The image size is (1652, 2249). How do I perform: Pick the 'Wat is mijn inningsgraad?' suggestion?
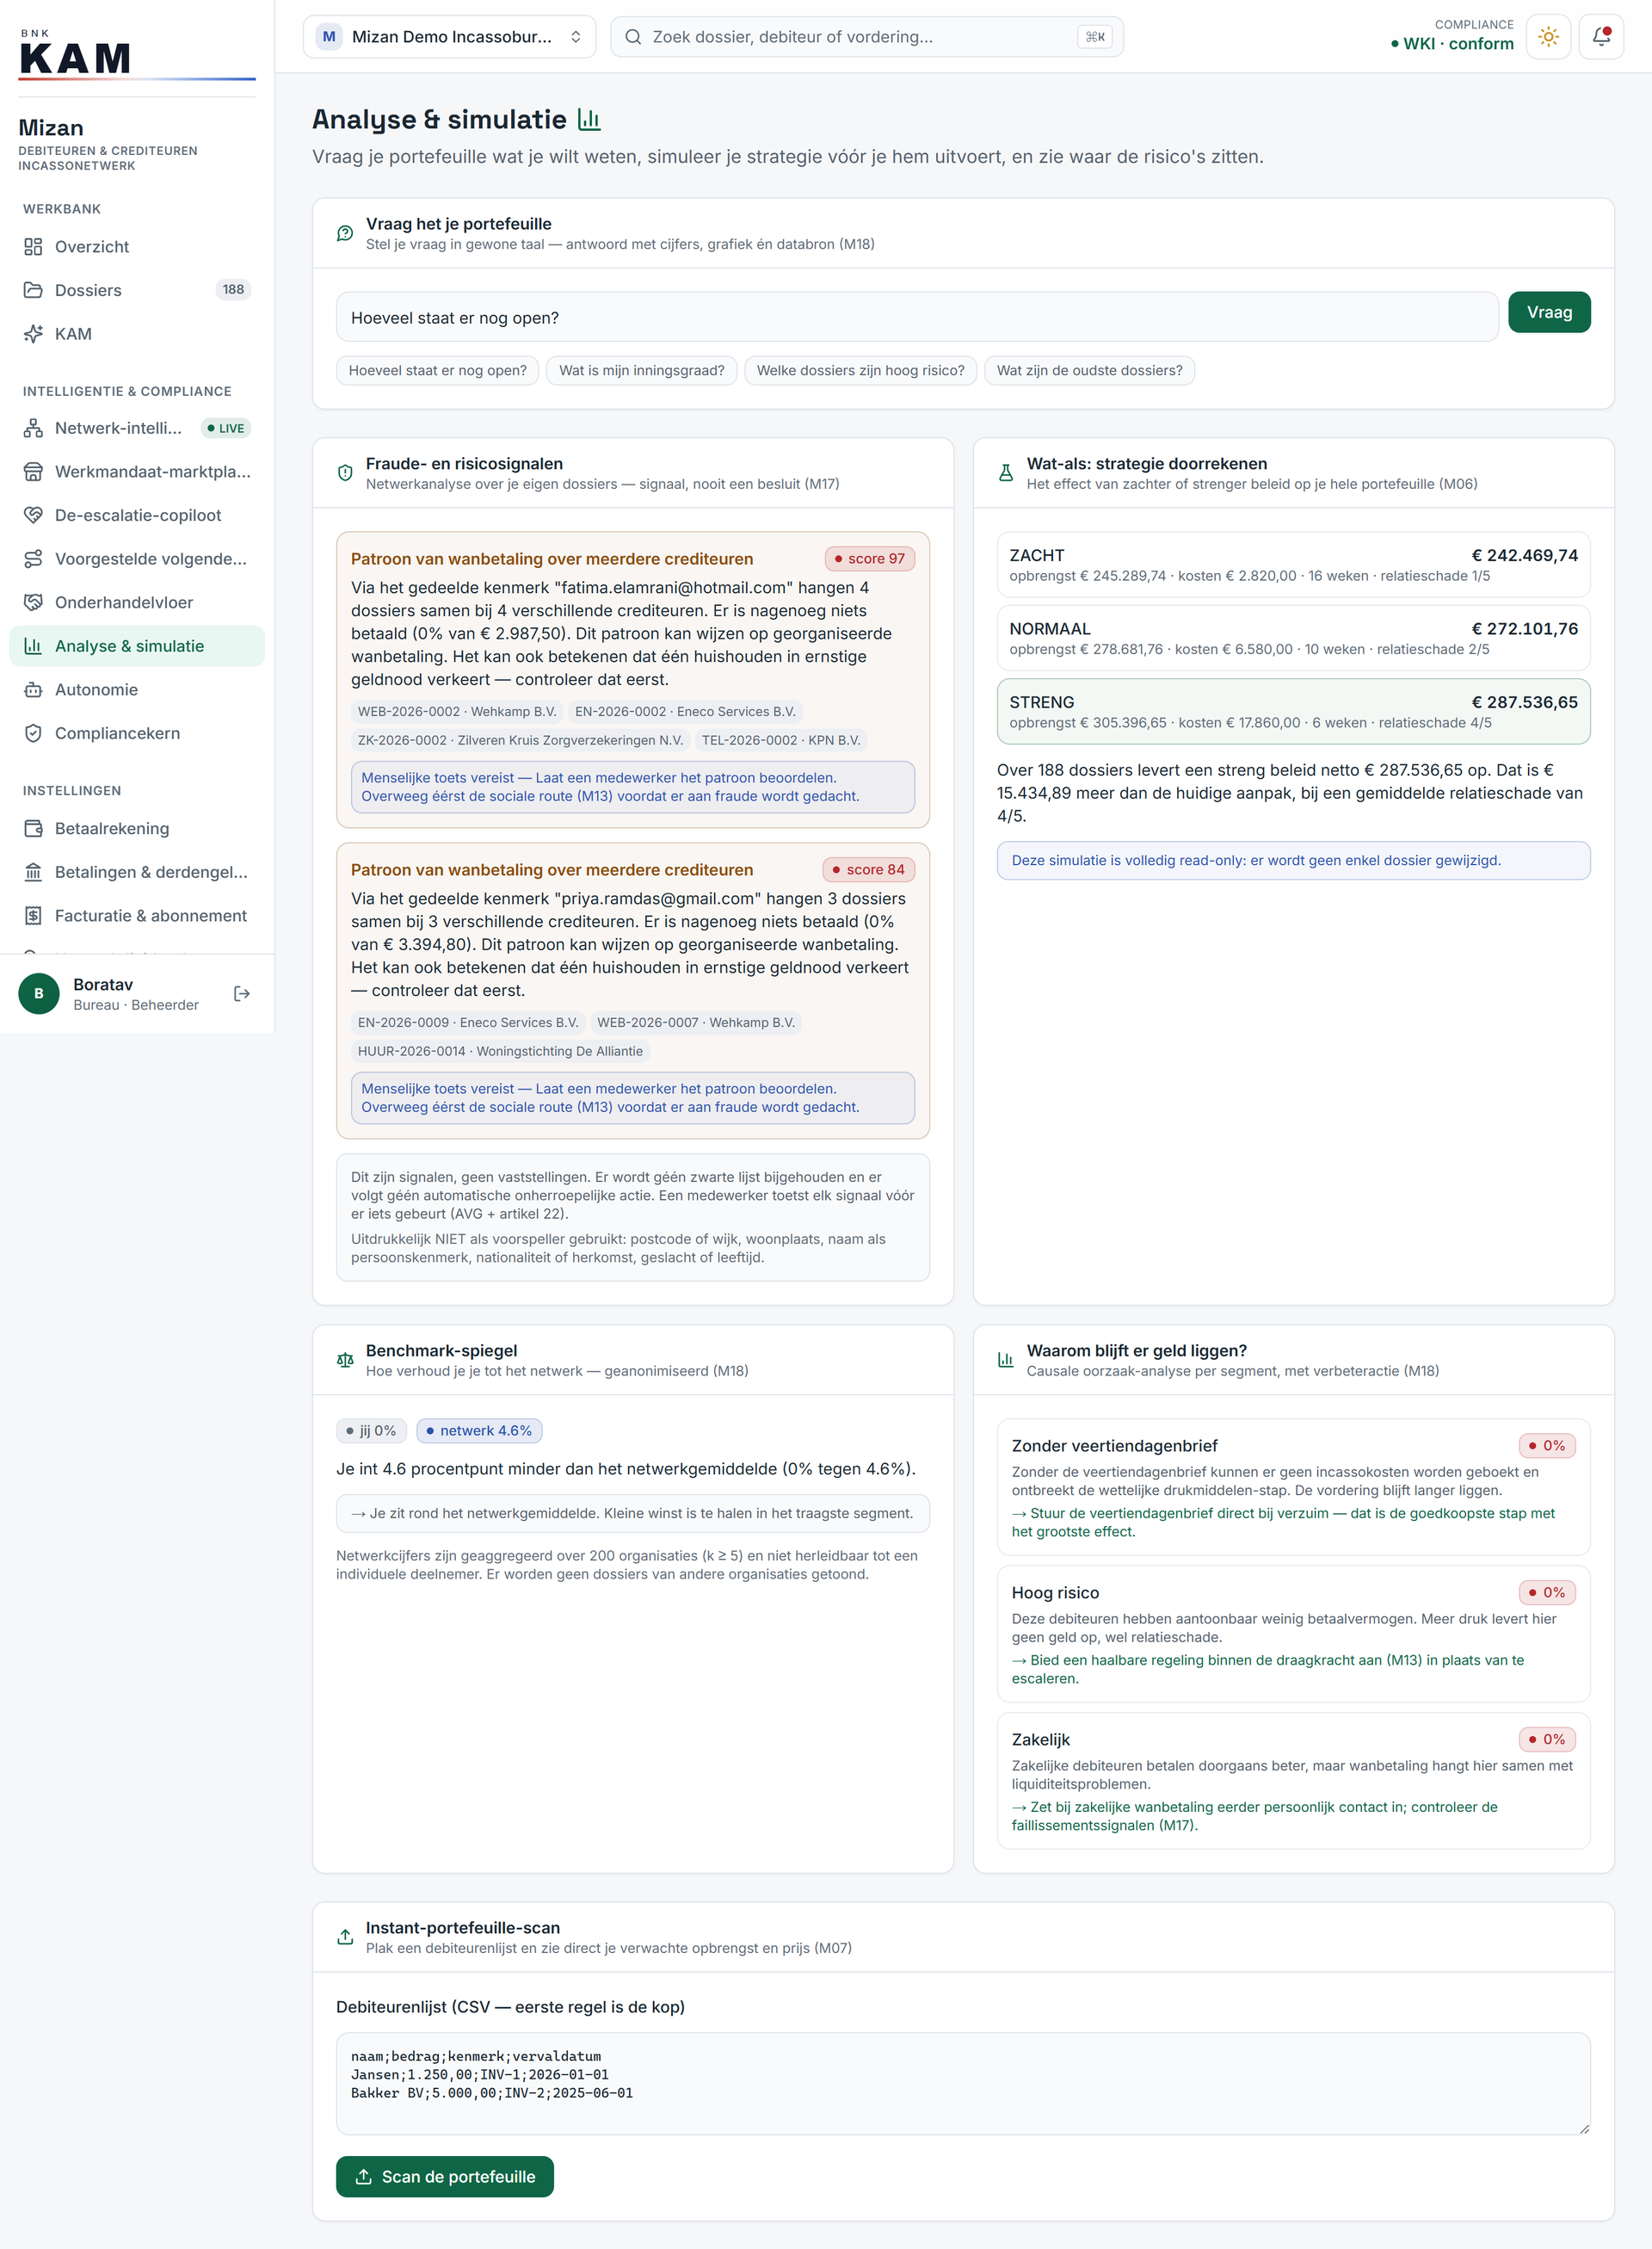click(x=642, y=371)
